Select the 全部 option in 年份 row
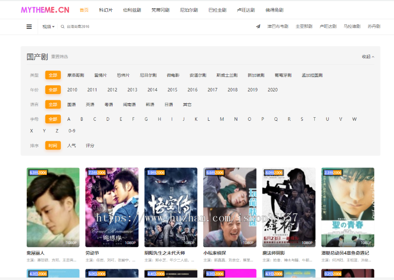The height and width of the screenshot is (280, 394). (x=53, y=90)
